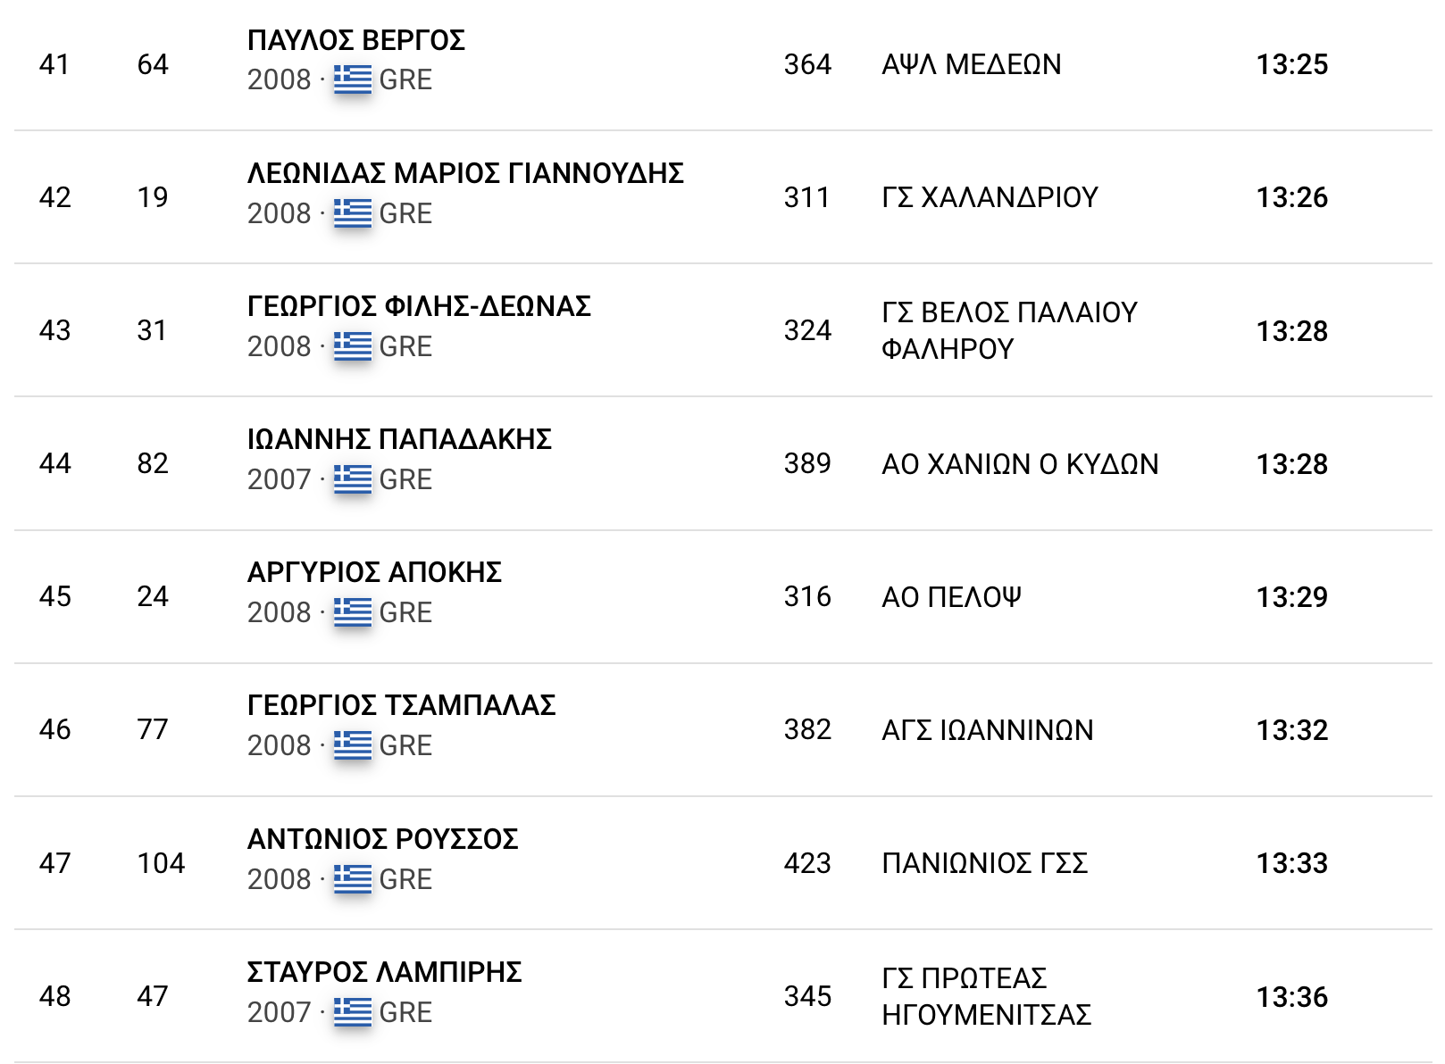Open ΙΩΑΝΝΗΣ ΠΑΠΑΔΑΚΗΣ result entry

(399, 440)
